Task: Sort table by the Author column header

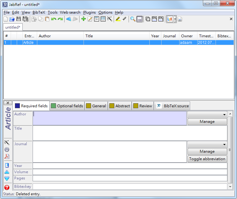Action: pos(60,36)
